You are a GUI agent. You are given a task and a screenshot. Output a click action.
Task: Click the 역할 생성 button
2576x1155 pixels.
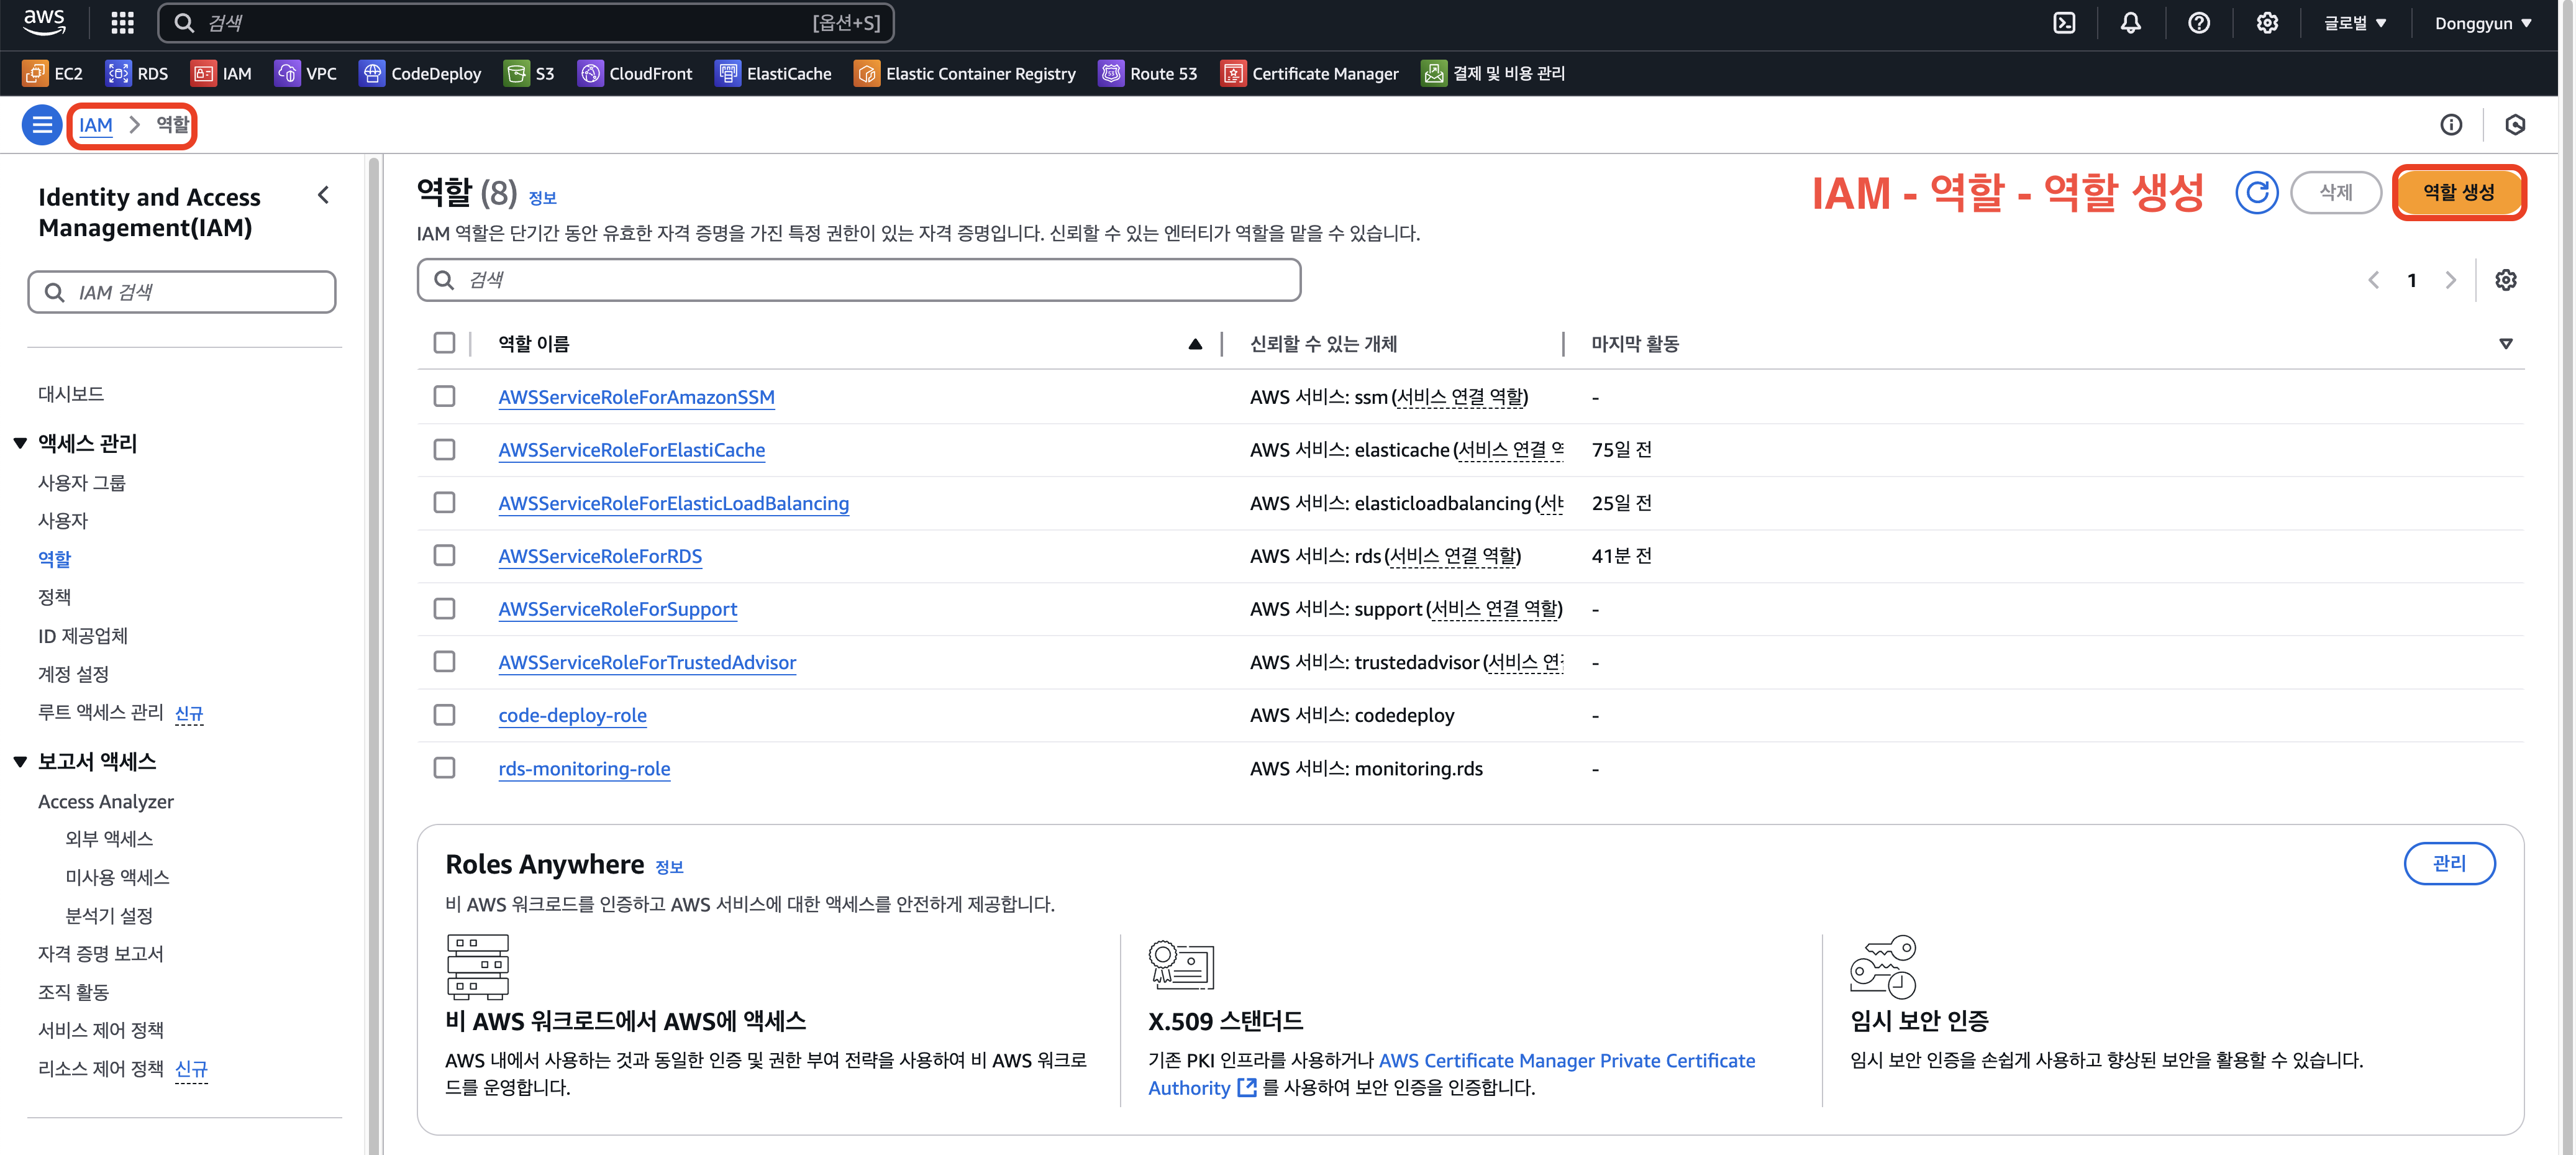coord(2458,192)
